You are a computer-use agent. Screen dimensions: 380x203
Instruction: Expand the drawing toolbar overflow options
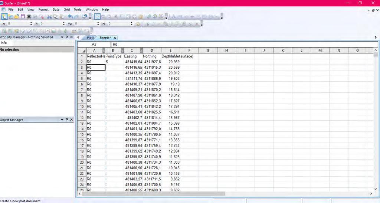pos(222,17)
